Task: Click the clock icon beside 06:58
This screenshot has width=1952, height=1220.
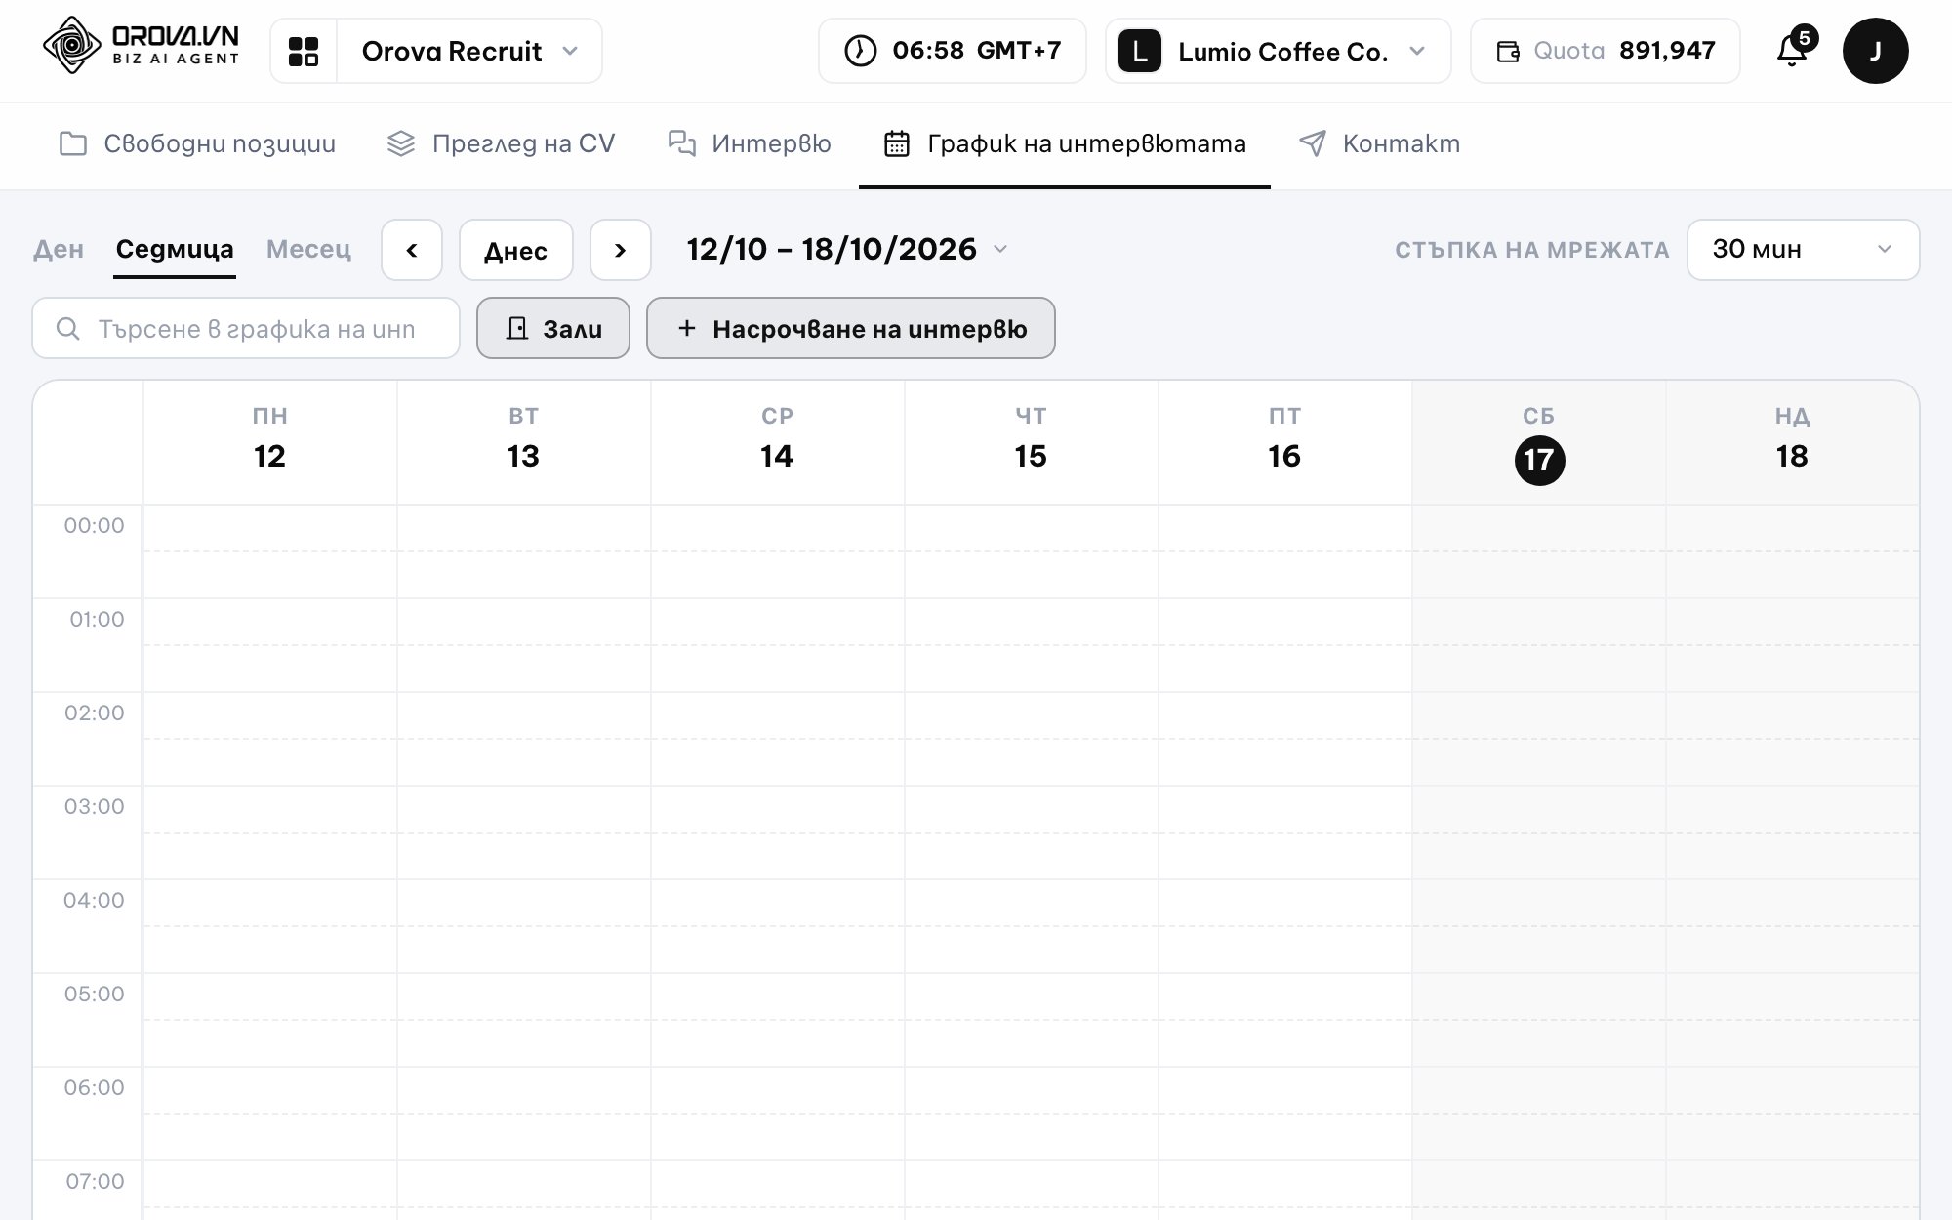Action: 860,51
